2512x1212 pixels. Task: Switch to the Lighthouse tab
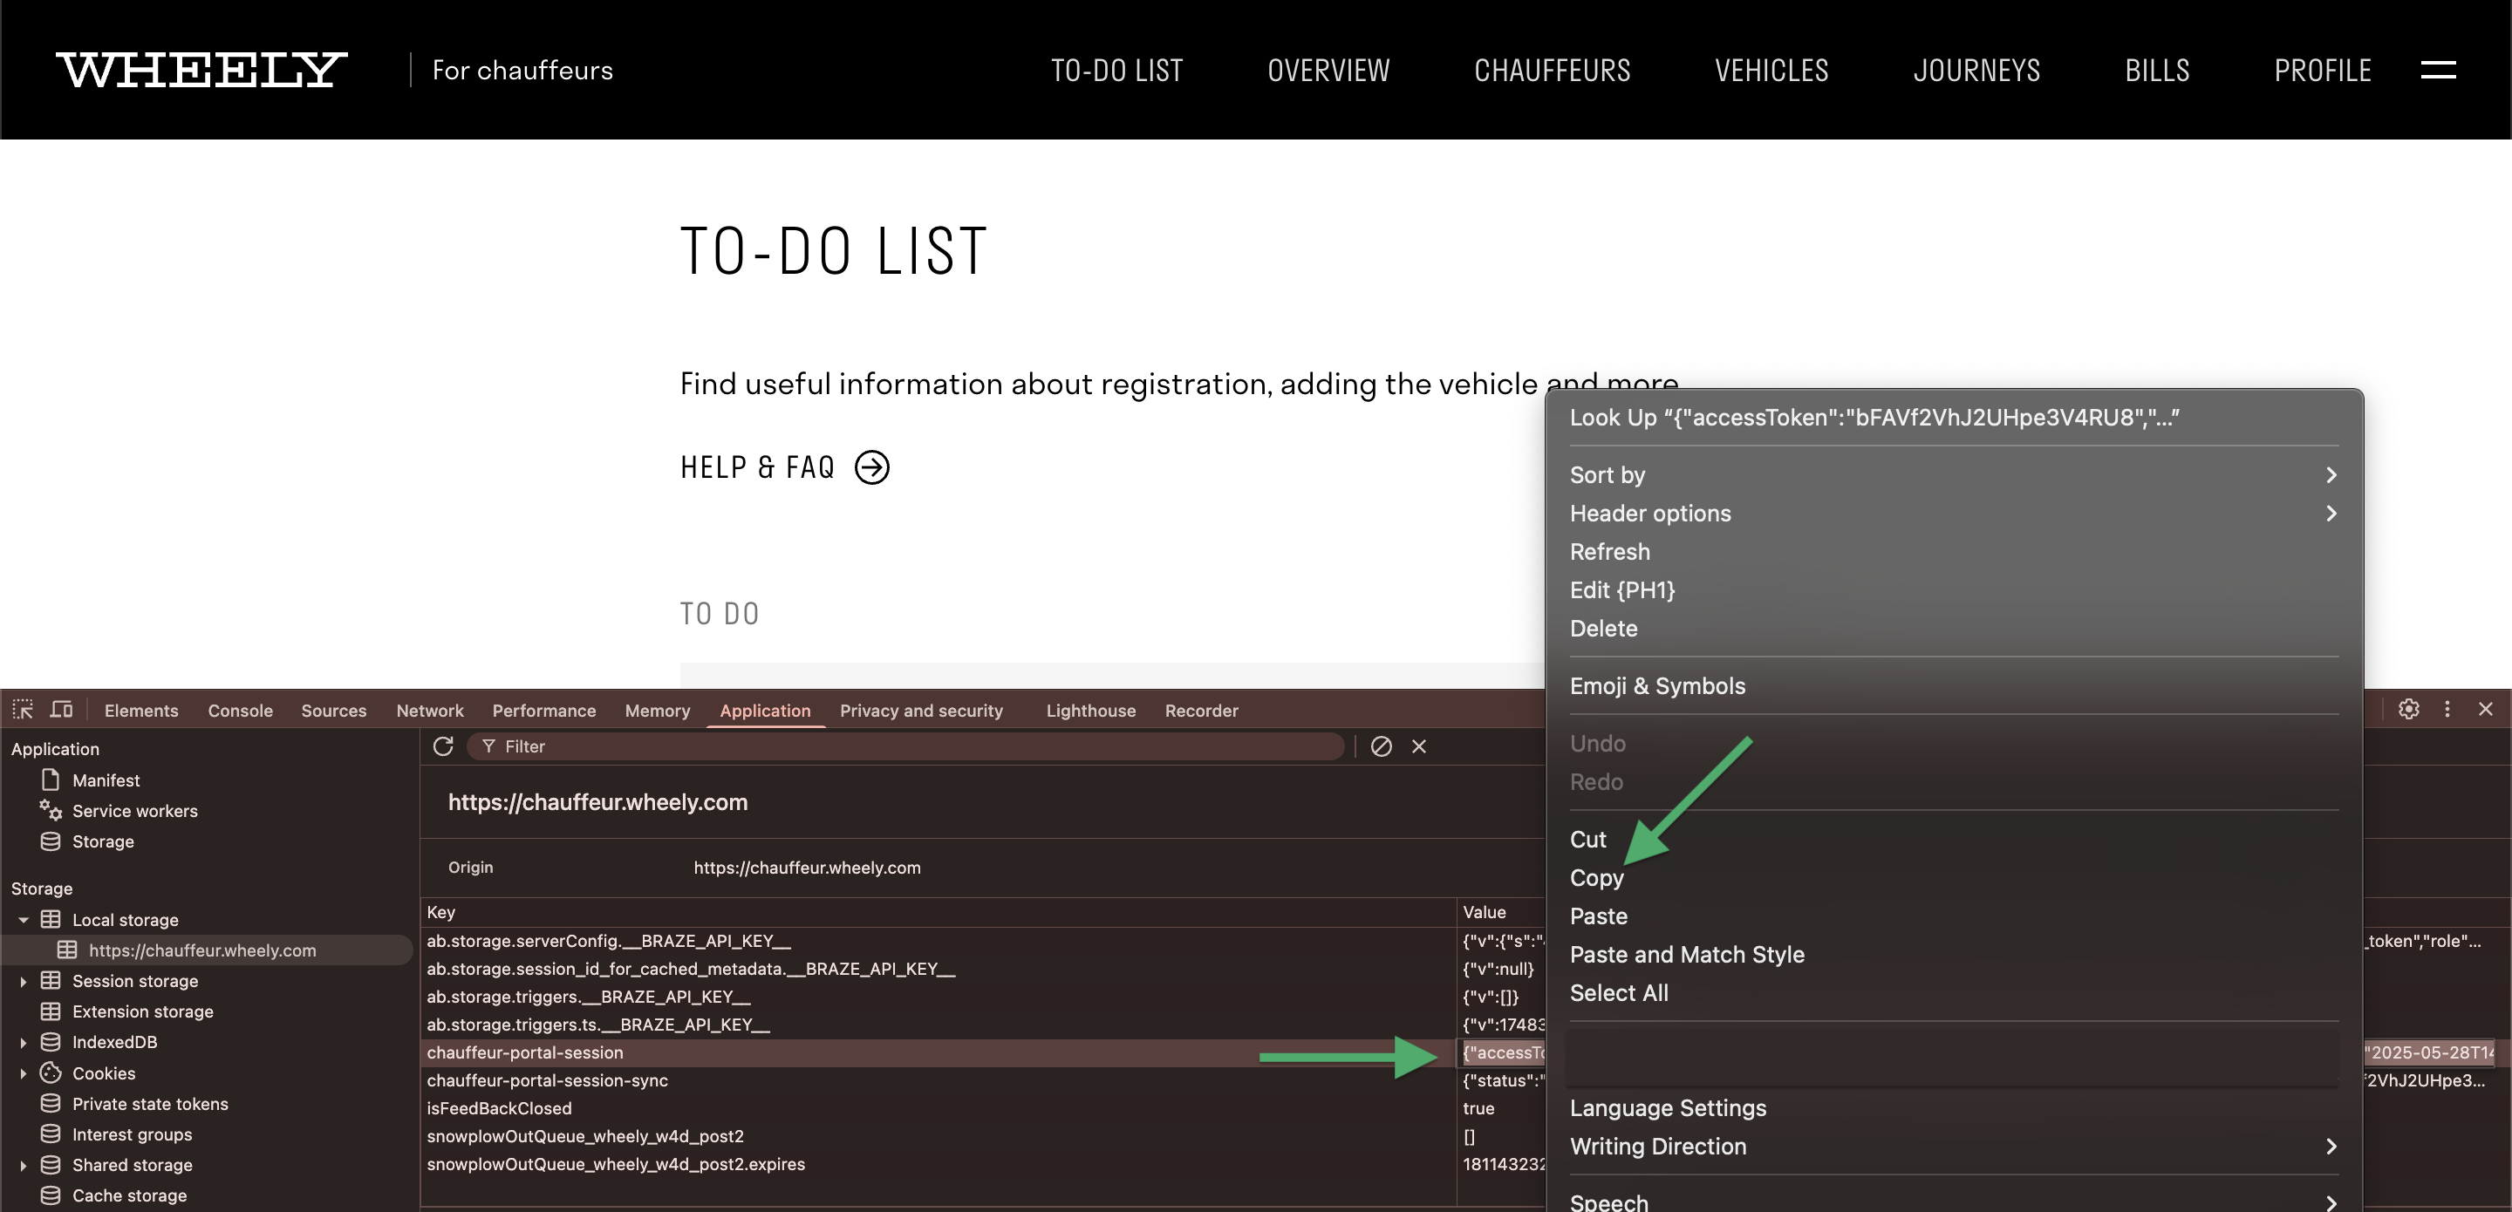(1091, 711)
